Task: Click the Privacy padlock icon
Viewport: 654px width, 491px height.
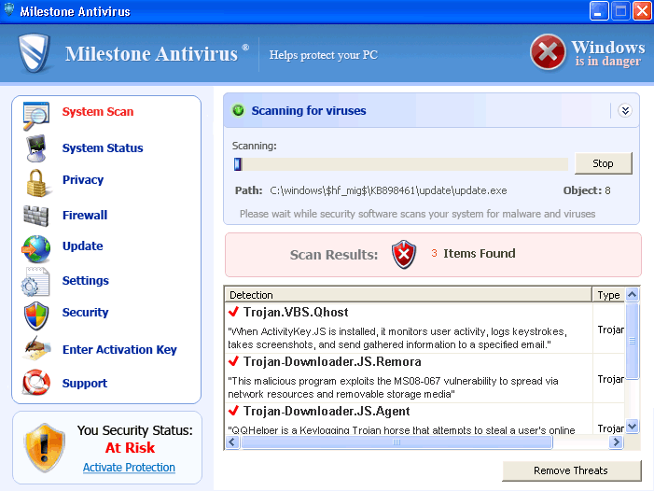Action: [35, 180]
